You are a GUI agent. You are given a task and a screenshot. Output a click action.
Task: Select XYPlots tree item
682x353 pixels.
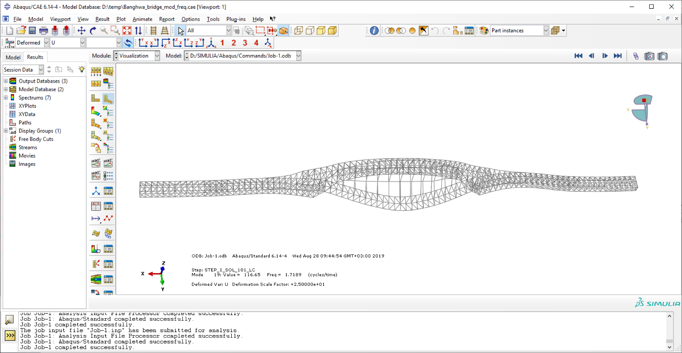pos(27,106)
